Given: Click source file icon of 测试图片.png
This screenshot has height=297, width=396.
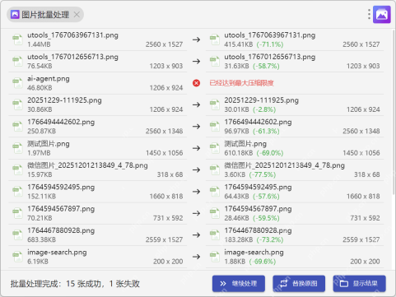Looking at the screenshot, I should 17,148.
